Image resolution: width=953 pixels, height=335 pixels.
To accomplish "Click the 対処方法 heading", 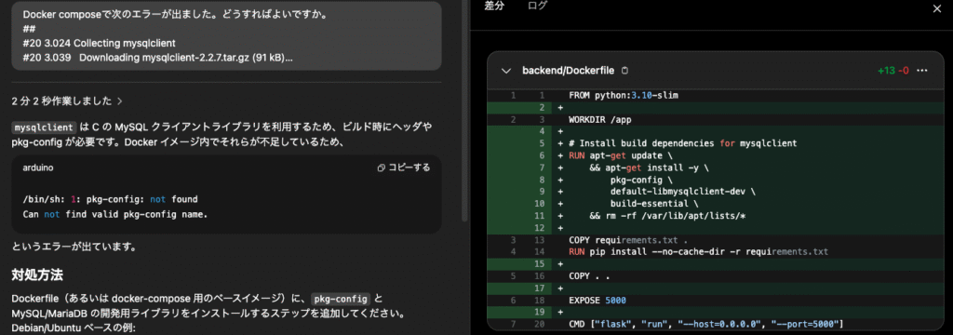I will (x=37, y=275).
